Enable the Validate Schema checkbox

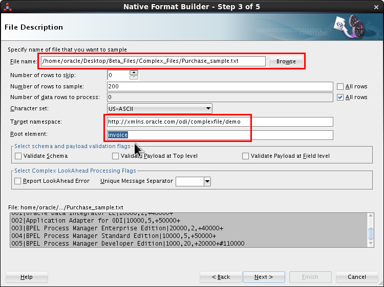click(18, 156)
